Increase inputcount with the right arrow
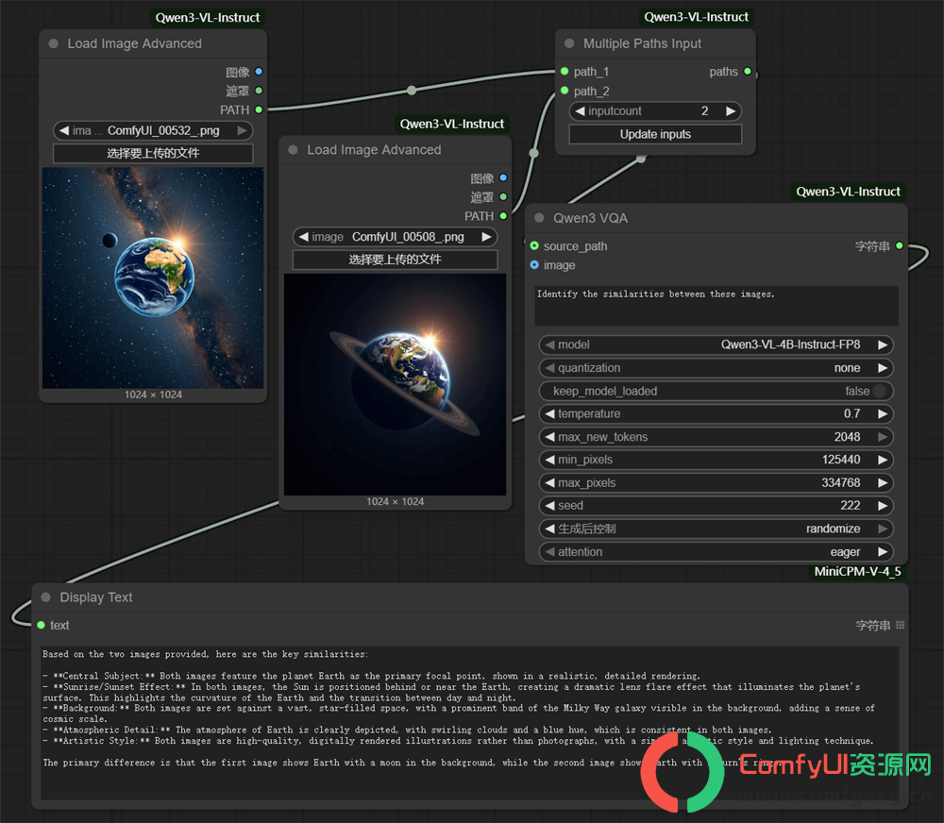The width and height of the screenshot is (944, 823). (731, 110)
